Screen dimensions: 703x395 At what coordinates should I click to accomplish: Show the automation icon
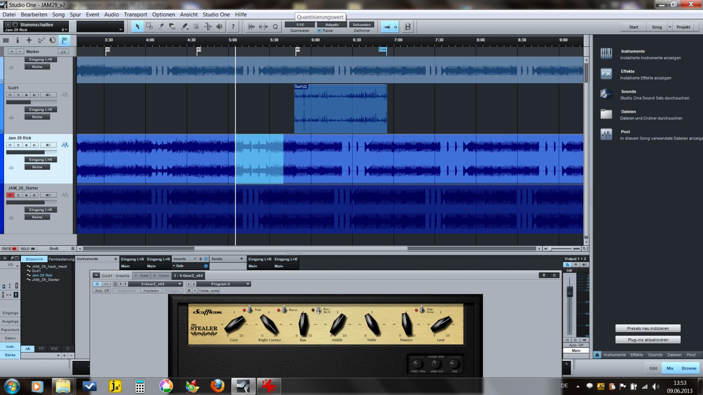(x=41, y=40)
